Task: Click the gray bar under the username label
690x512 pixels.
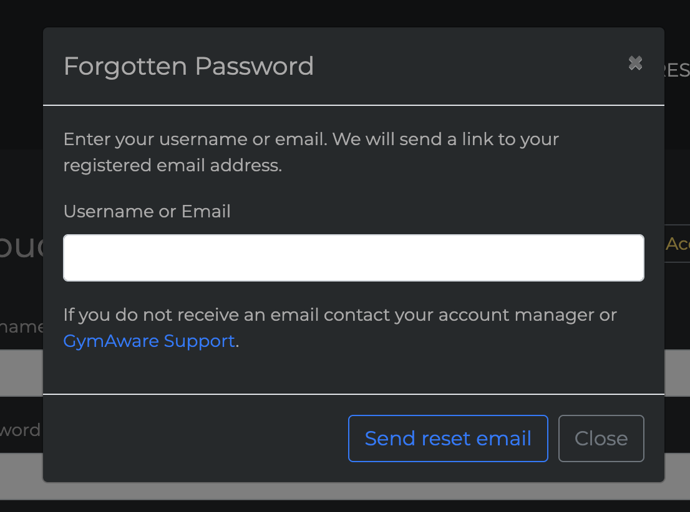Action: [21, 372]
